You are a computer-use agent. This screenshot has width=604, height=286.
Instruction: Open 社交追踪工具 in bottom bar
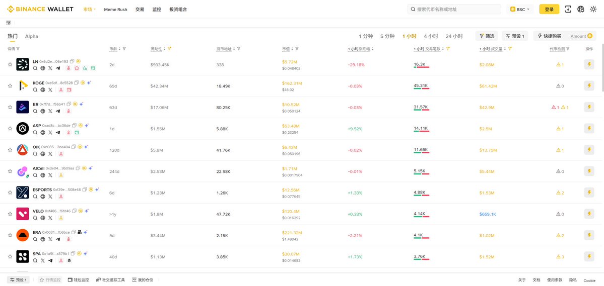coord(110,280)
